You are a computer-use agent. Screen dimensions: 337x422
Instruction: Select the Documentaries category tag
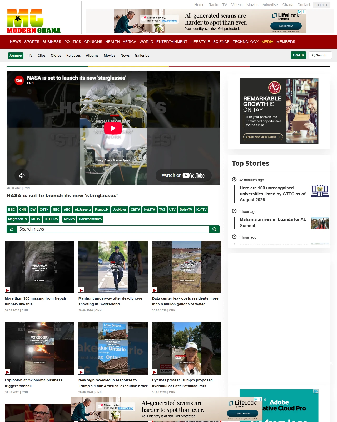click(90, 219)
